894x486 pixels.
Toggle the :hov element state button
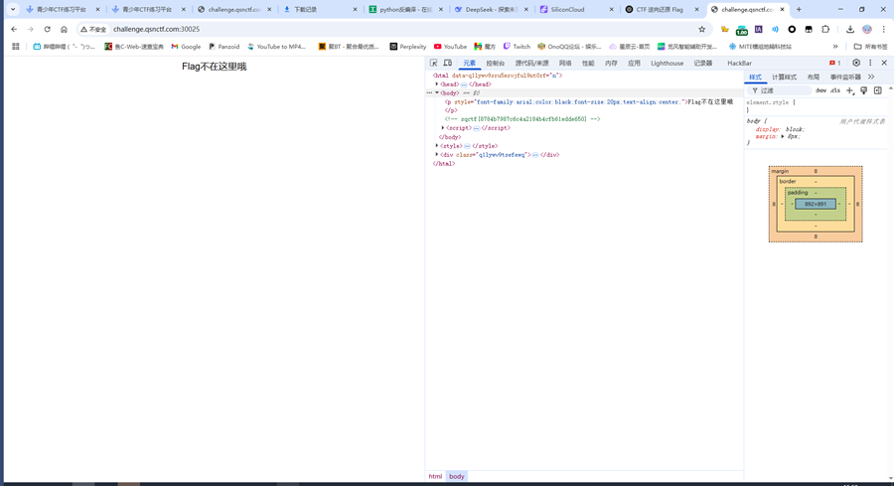(x=820, y=90)
